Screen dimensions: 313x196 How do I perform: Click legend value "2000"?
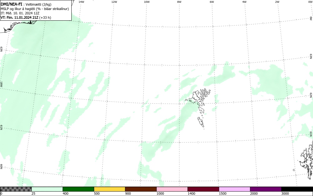click(x=254, y=193)
